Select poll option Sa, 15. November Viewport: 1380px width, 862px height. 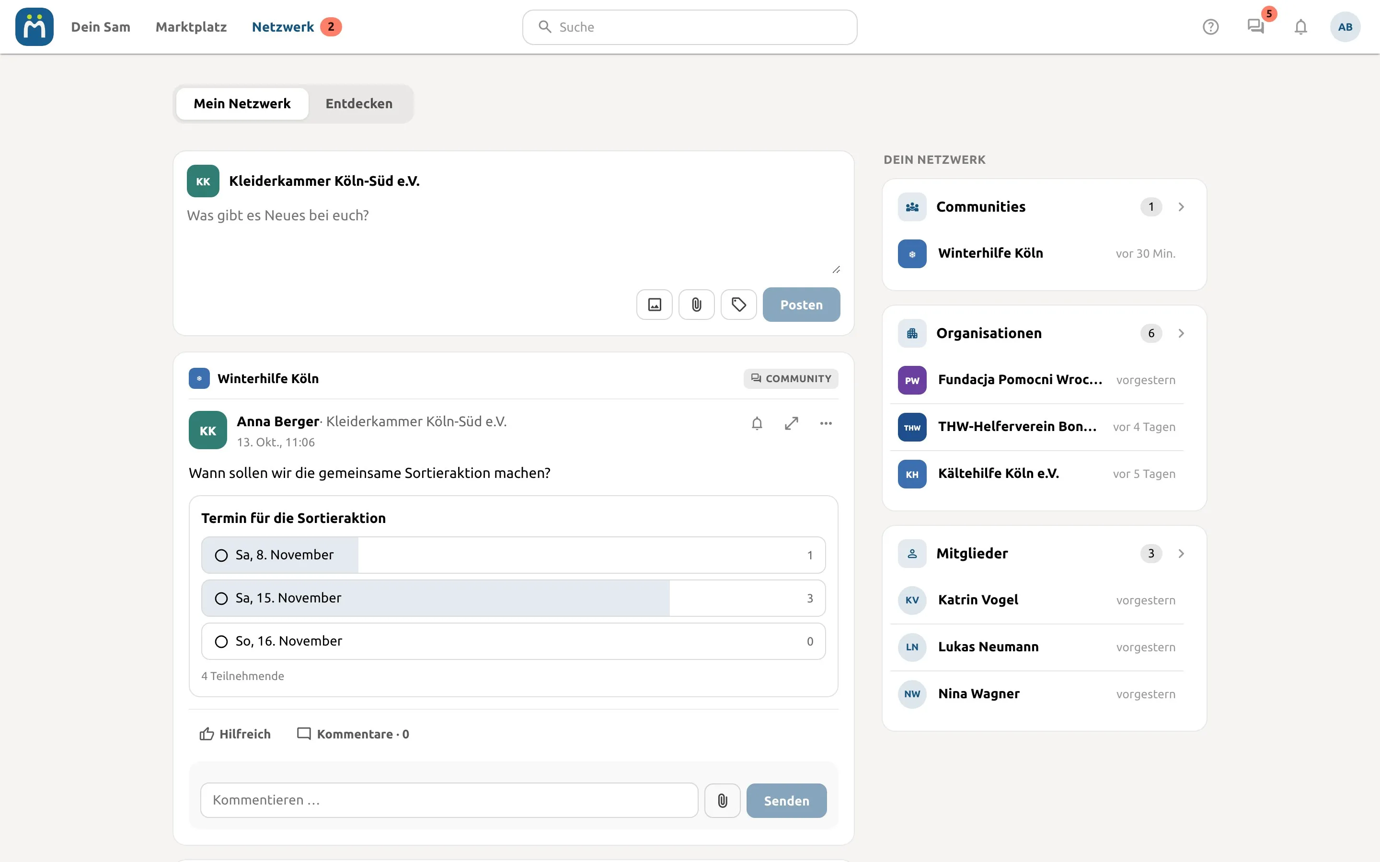(x=513, y=598)
